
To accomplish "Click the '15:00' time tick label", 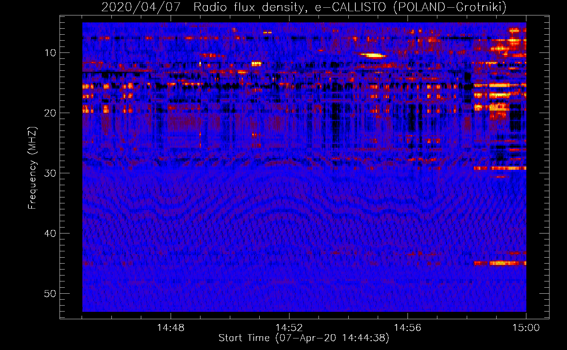I will pyautogui.click(x=526, y=328).
